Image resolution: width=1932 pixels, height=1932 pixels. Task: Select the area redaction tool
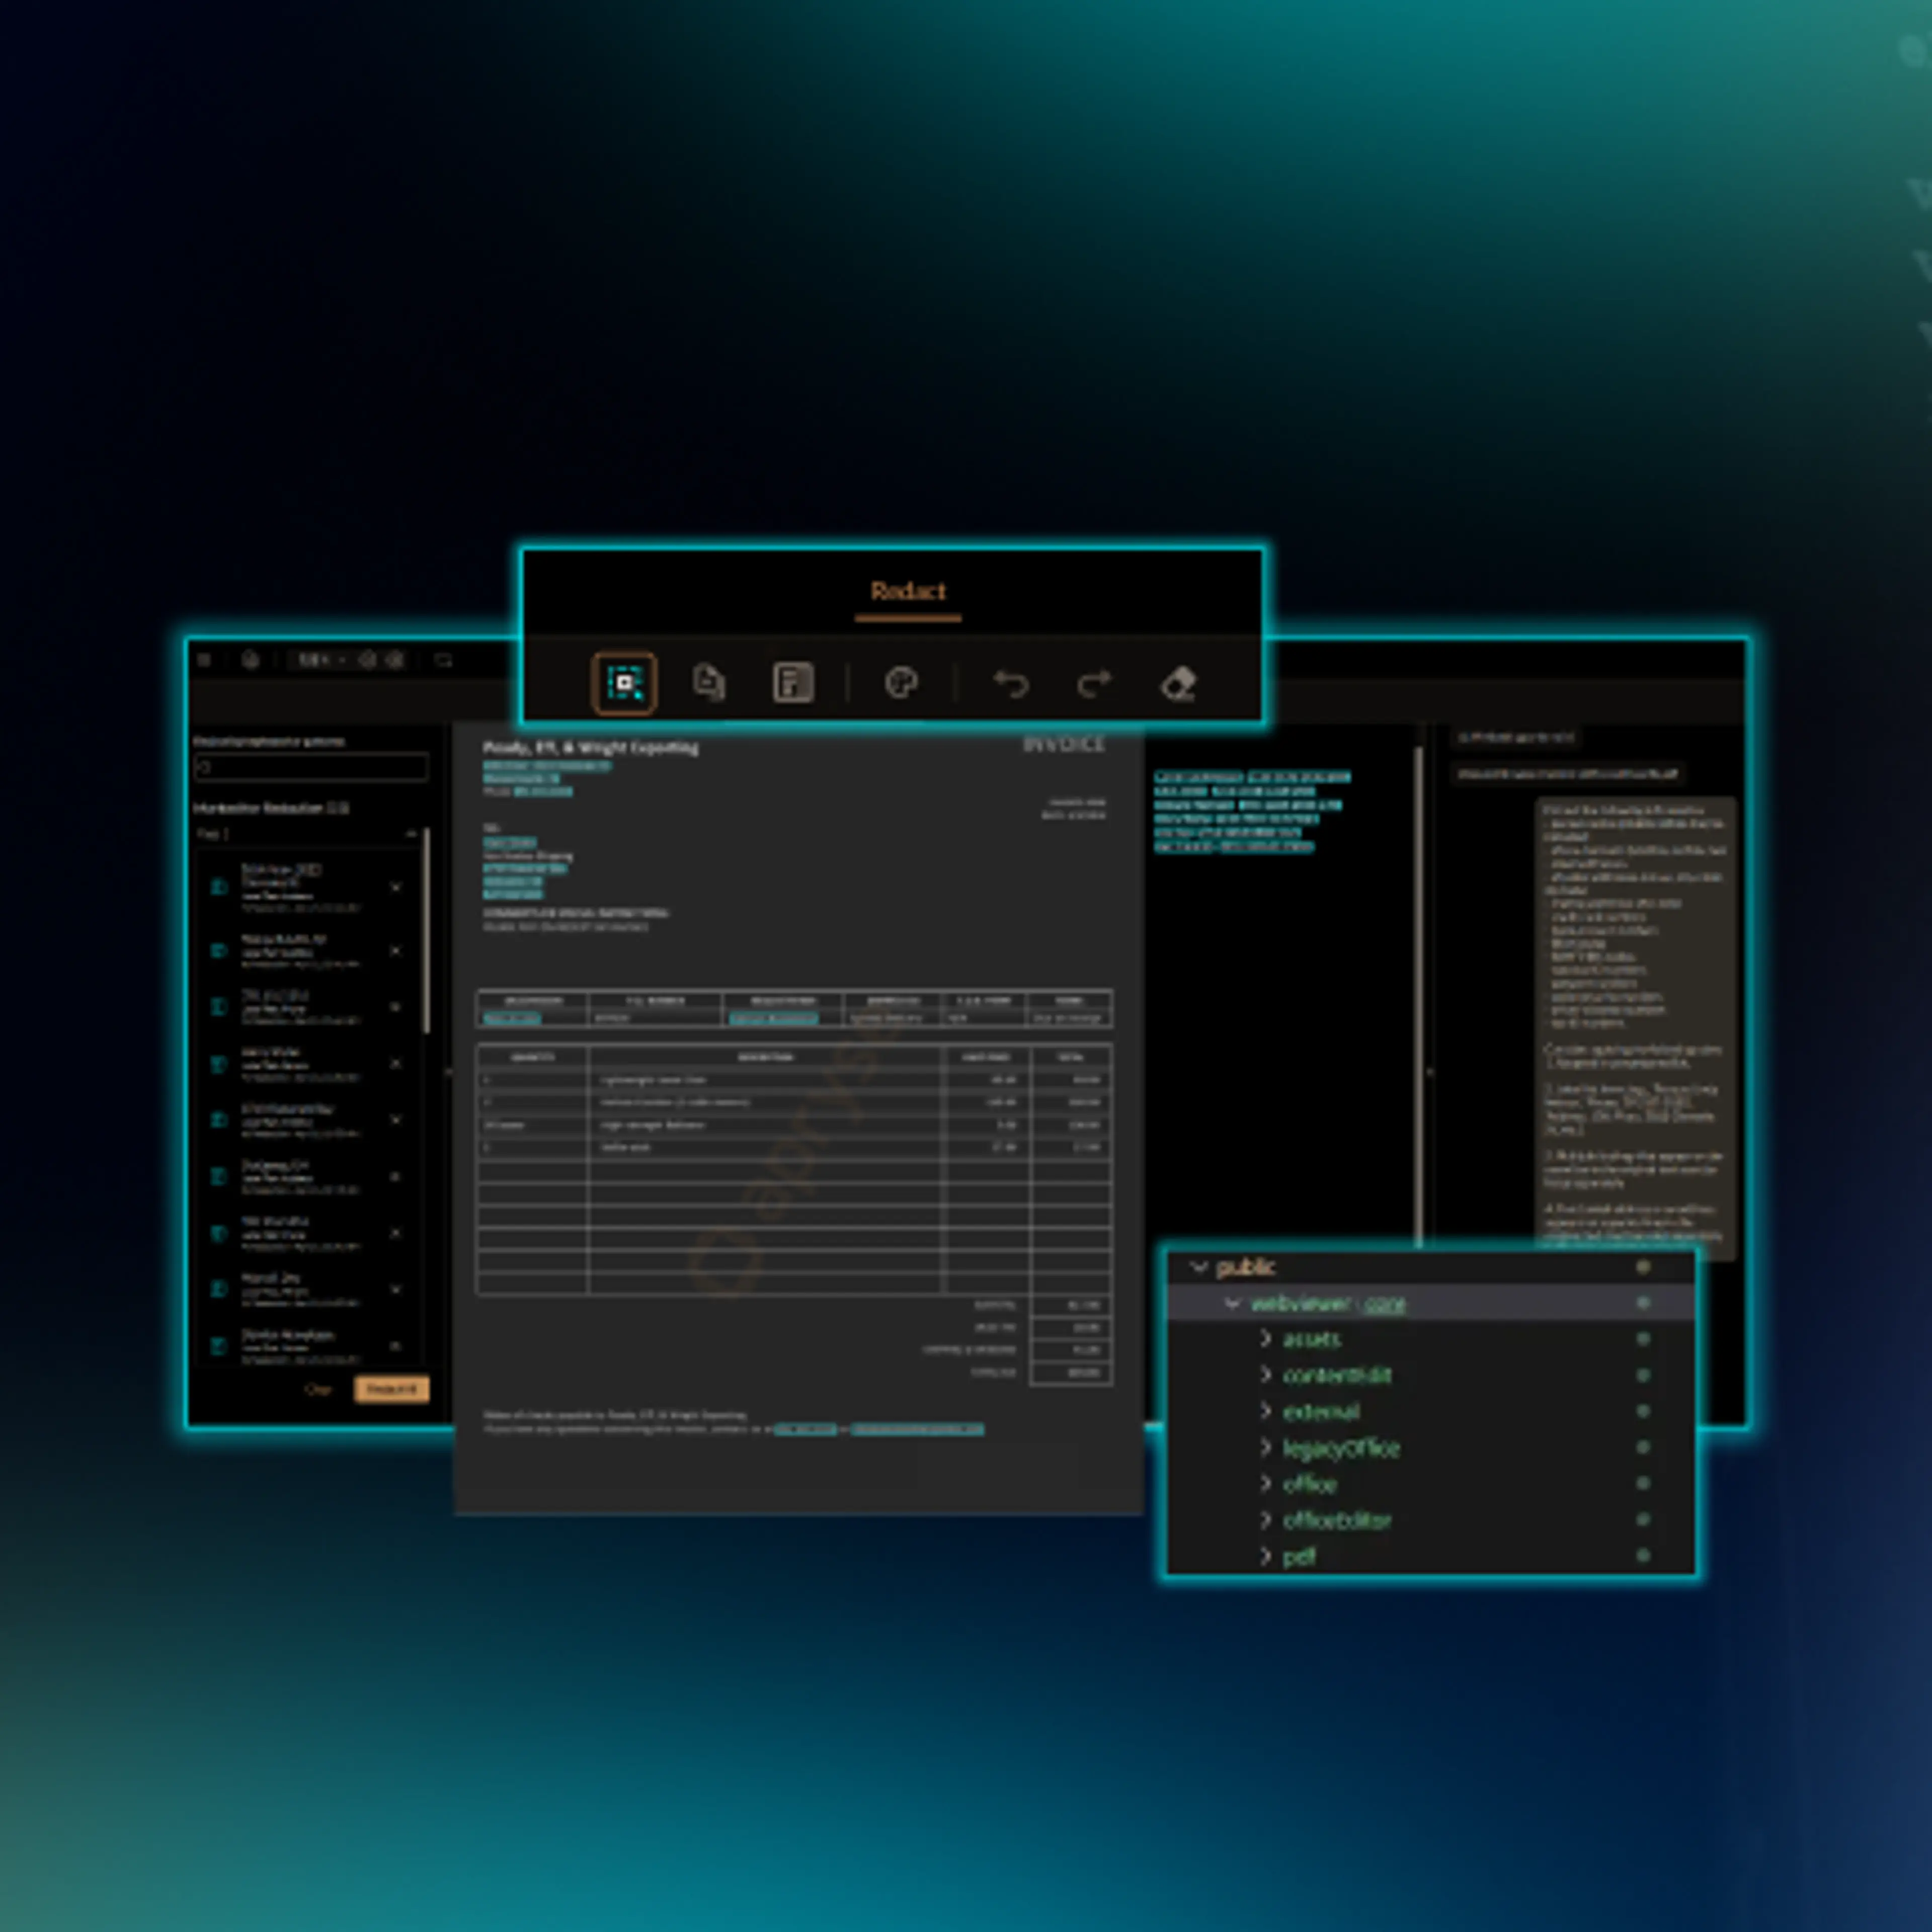(624, 684)
